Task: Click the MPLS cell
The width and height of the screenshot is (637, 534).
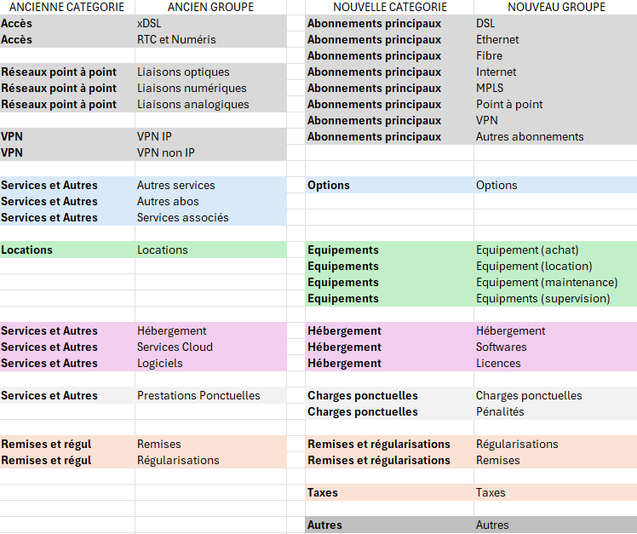Action: click(490, 88)
